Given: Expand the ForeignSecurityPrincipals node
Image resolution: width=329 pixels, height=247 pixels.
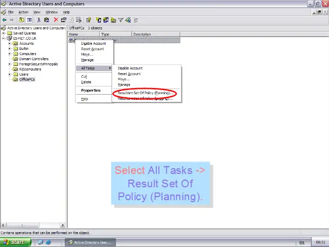Looking at the screenshot, I should [x=9, y=64].
